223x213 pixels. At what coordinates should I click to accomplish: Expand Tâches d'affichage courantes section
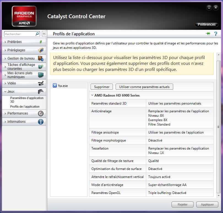[x=24, y=67]
